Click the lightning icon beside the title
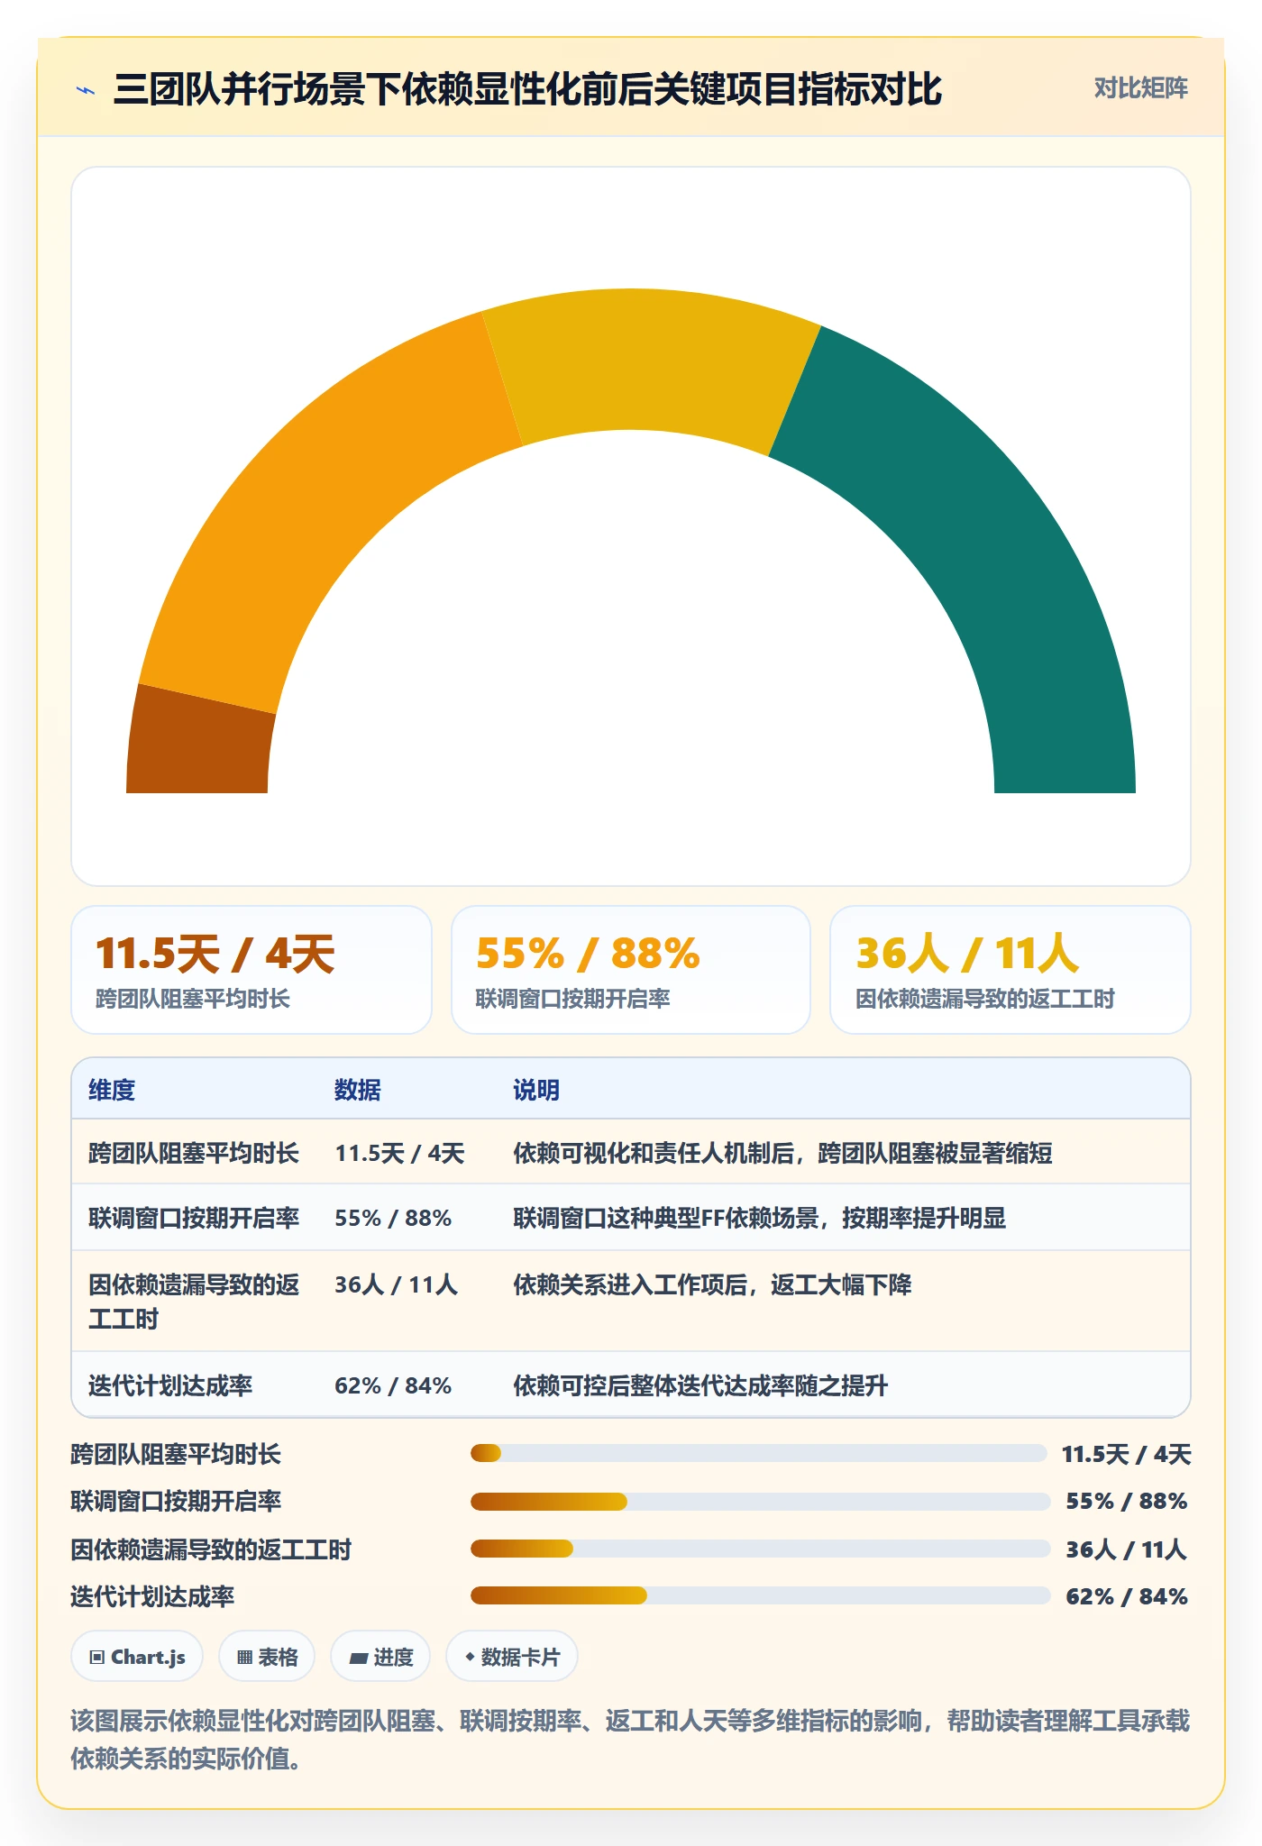 (86, 90)
